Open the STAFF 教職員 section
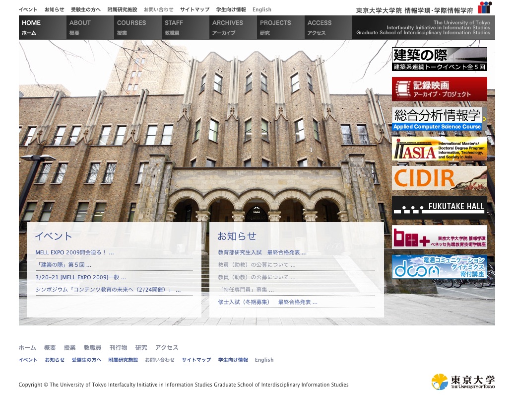Screen dimensions: 514x395 [185, 27]
